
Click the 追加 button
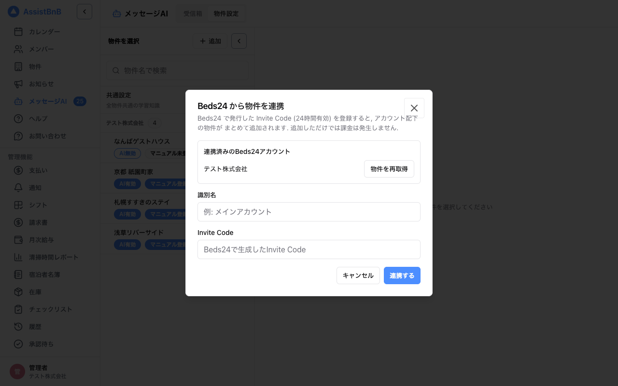pyautogui.click(x=210, y=41)
